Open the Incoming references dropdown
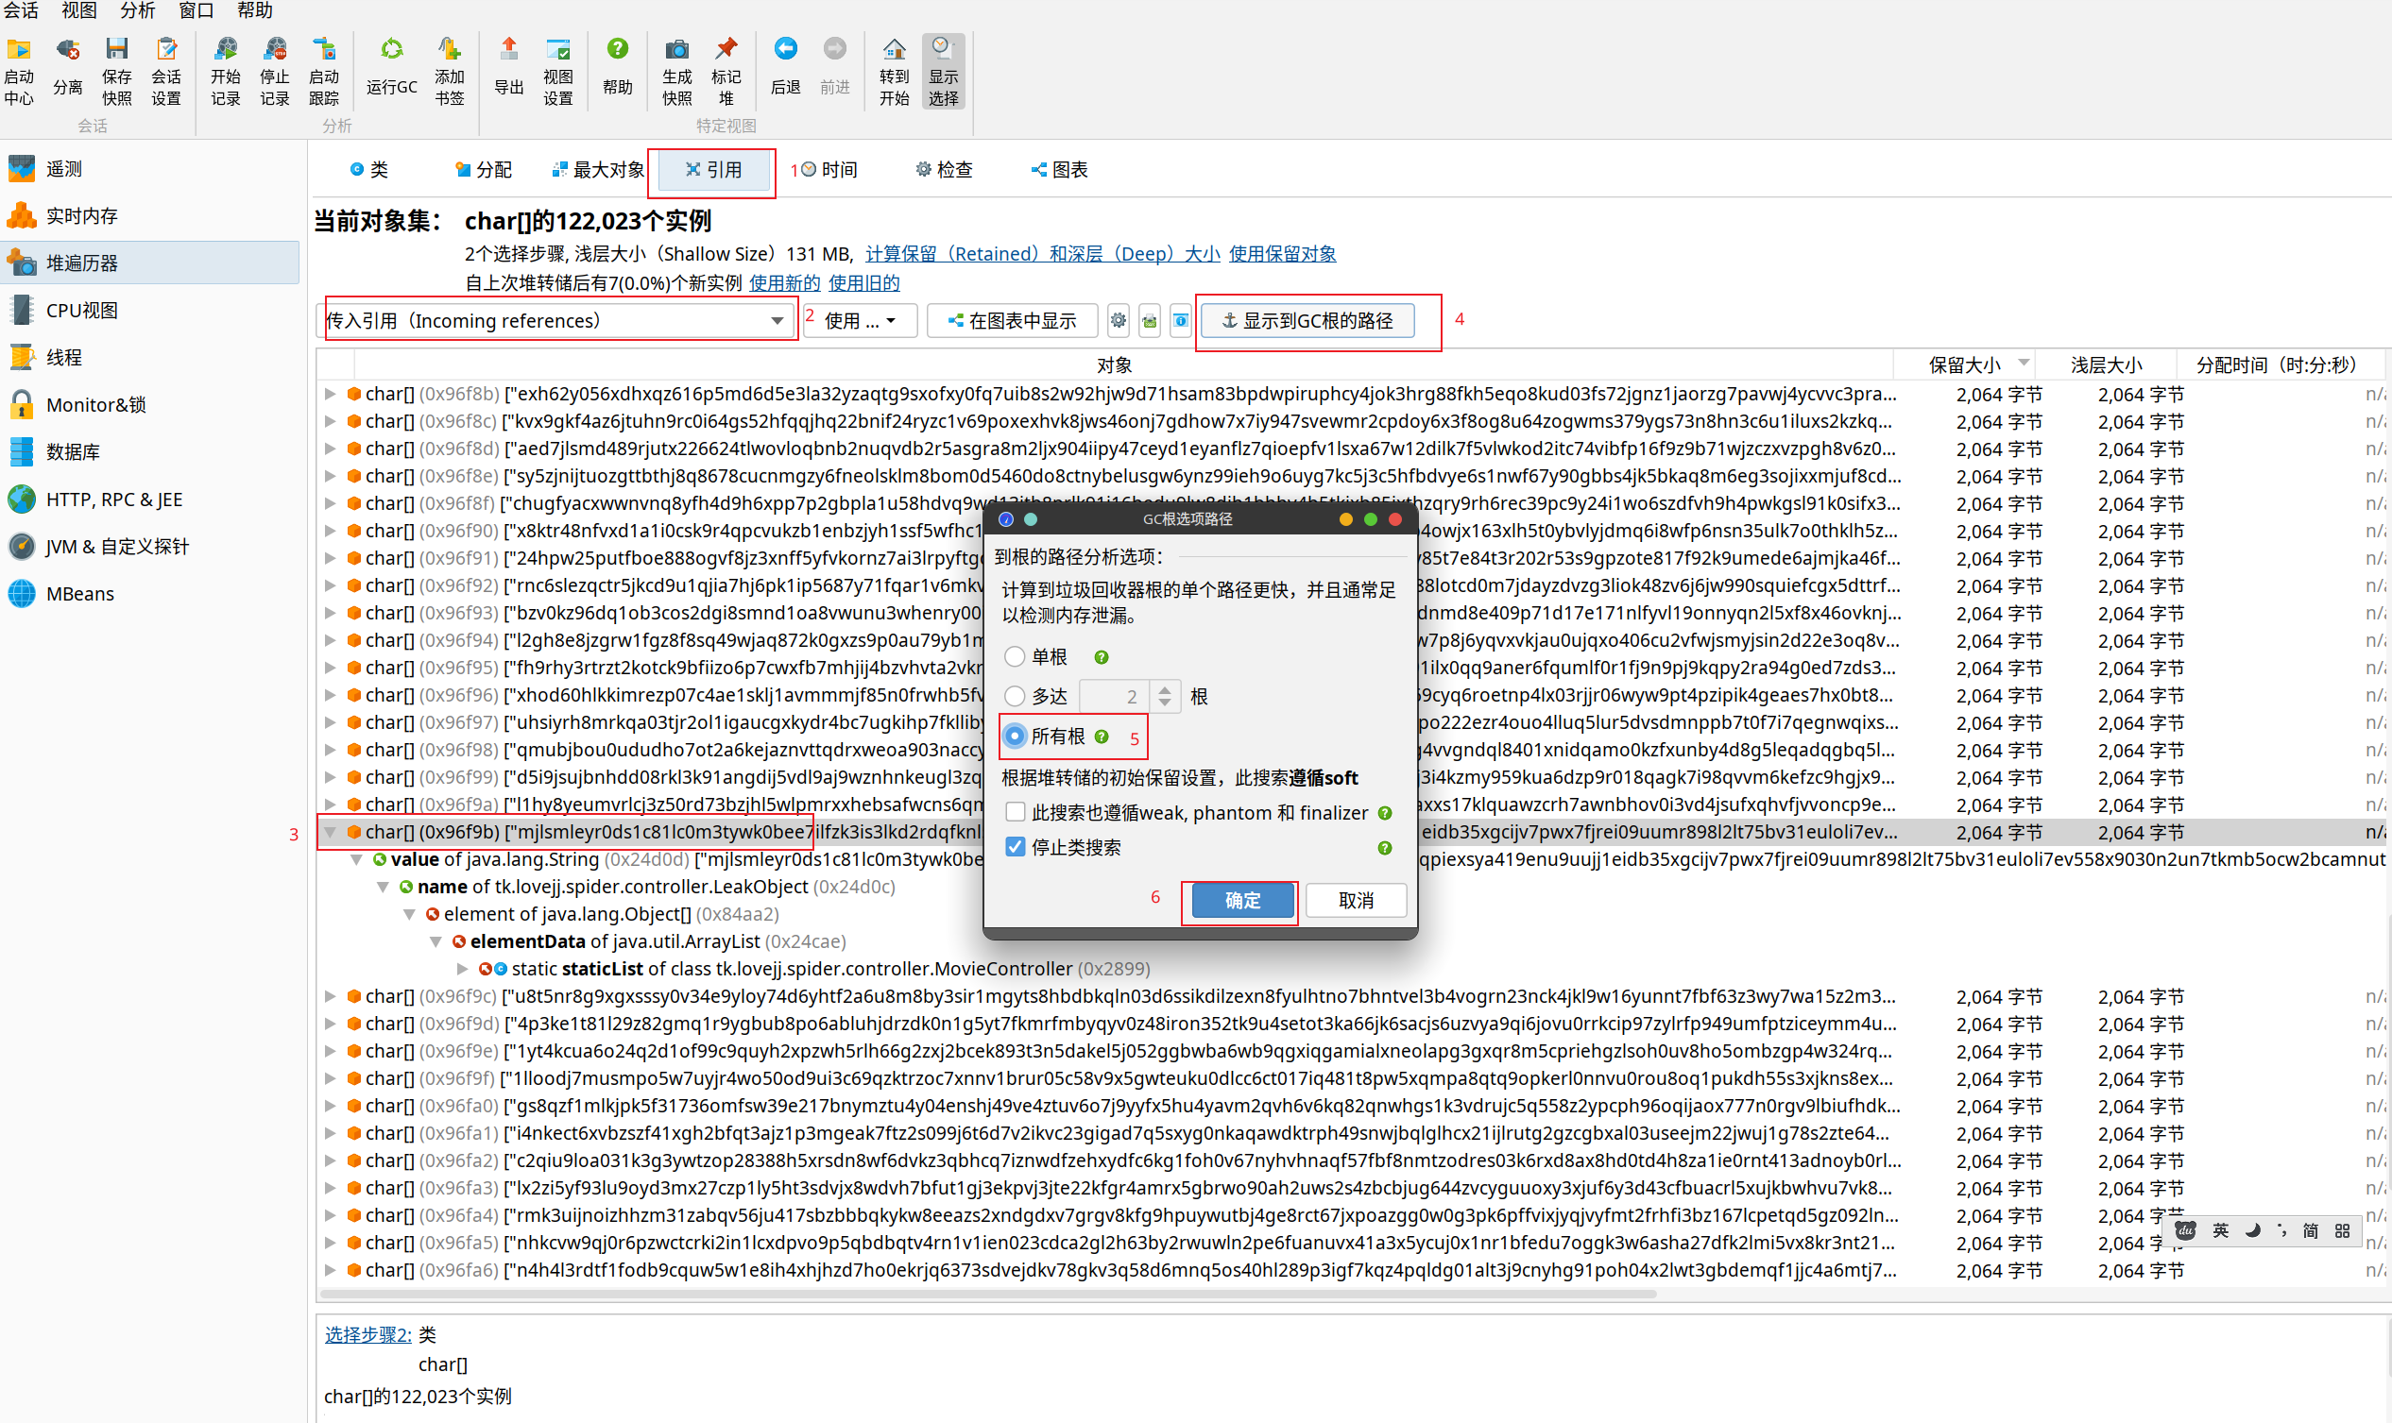Screen dimensions: 2392x1423 click(777, 321)
